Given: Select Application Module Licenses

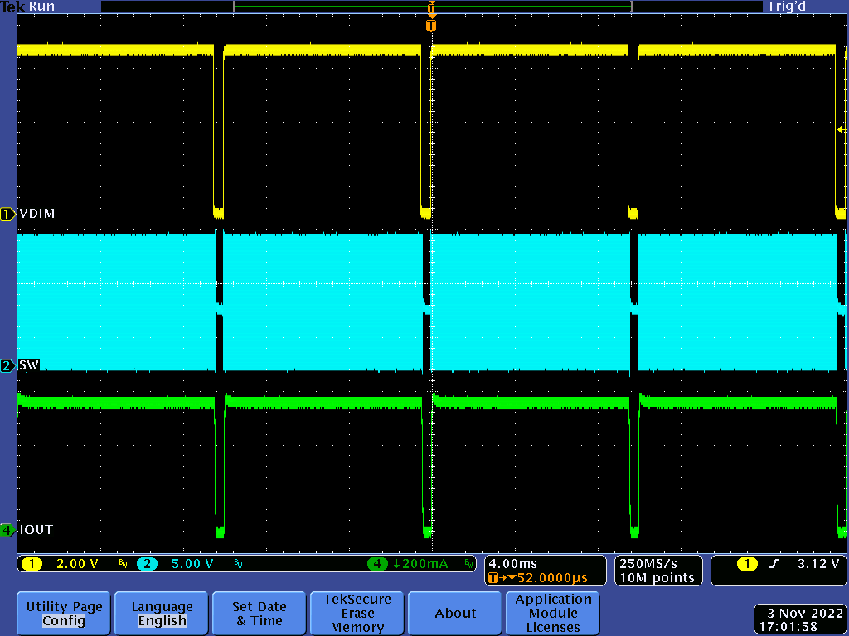Looking at the screenshot, I should point(552,613).
